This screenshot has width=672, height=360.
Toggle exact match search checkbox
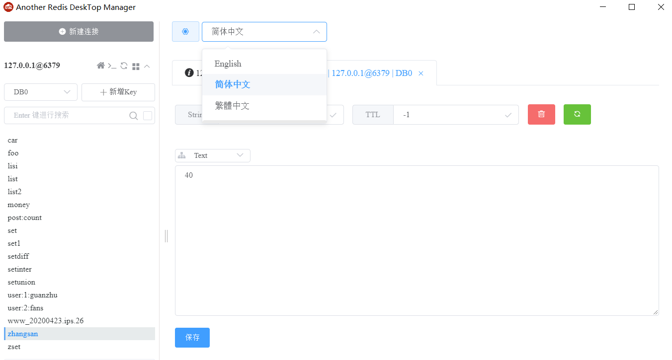point(148,116)
